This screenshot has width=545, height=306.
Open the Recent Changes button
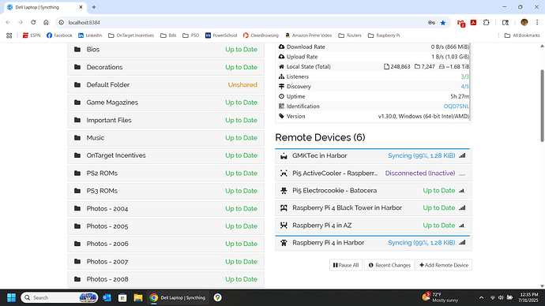click(x=389, y=265)
